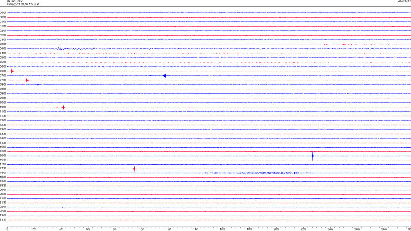Click the 2m tick label on time axis
Viewport: 411px width, 231px height.
click(34, 229)
